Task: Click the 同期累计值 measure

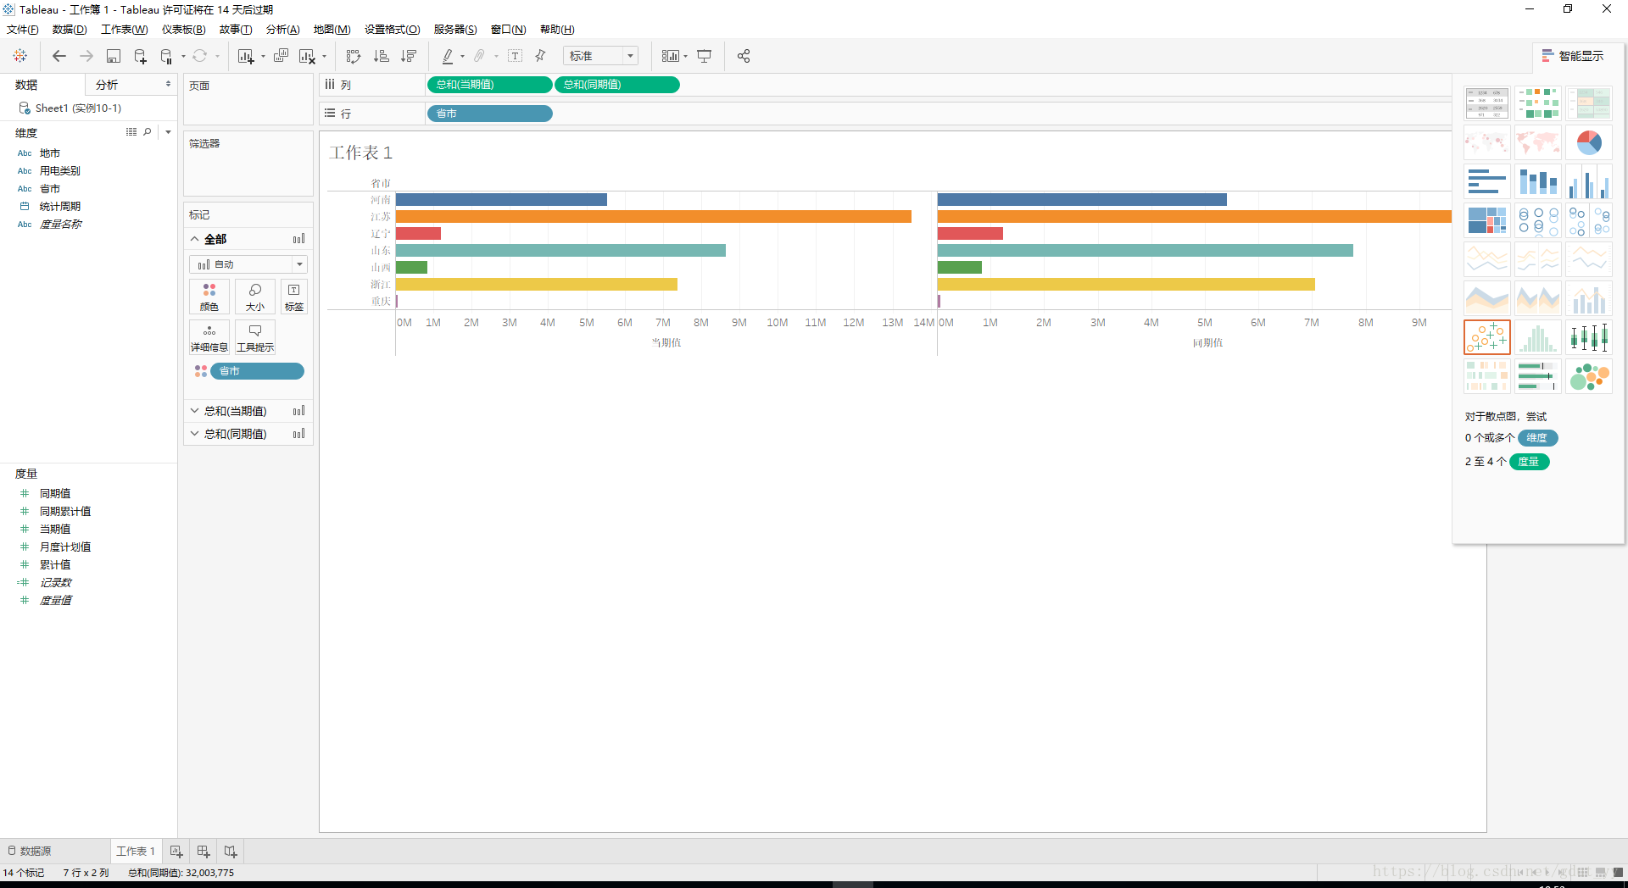Action: click(x=65, y=512)
